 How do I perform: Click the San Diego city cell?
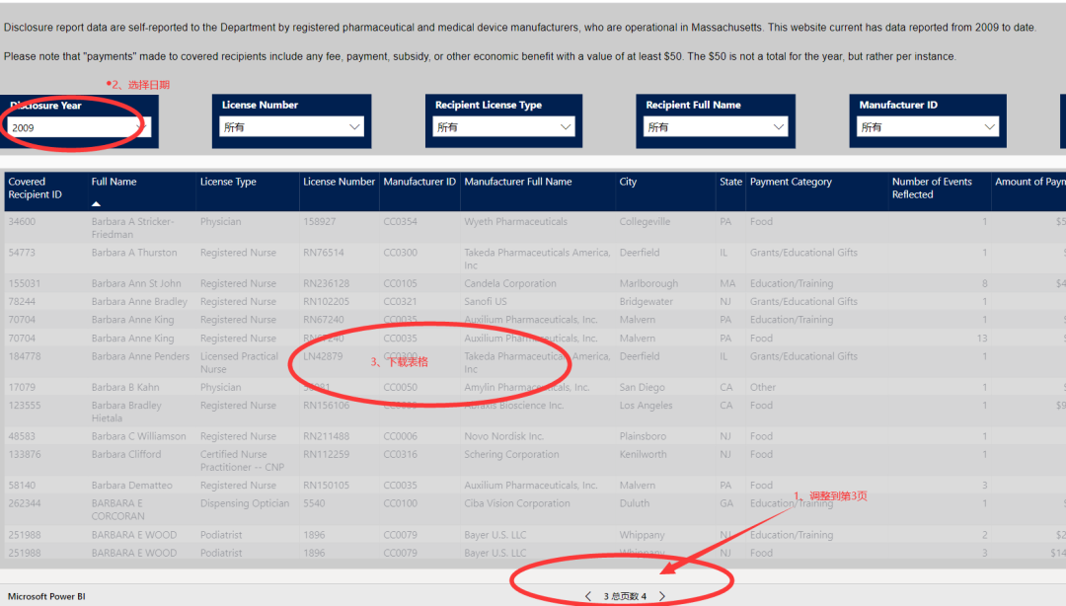click(642, 387)
